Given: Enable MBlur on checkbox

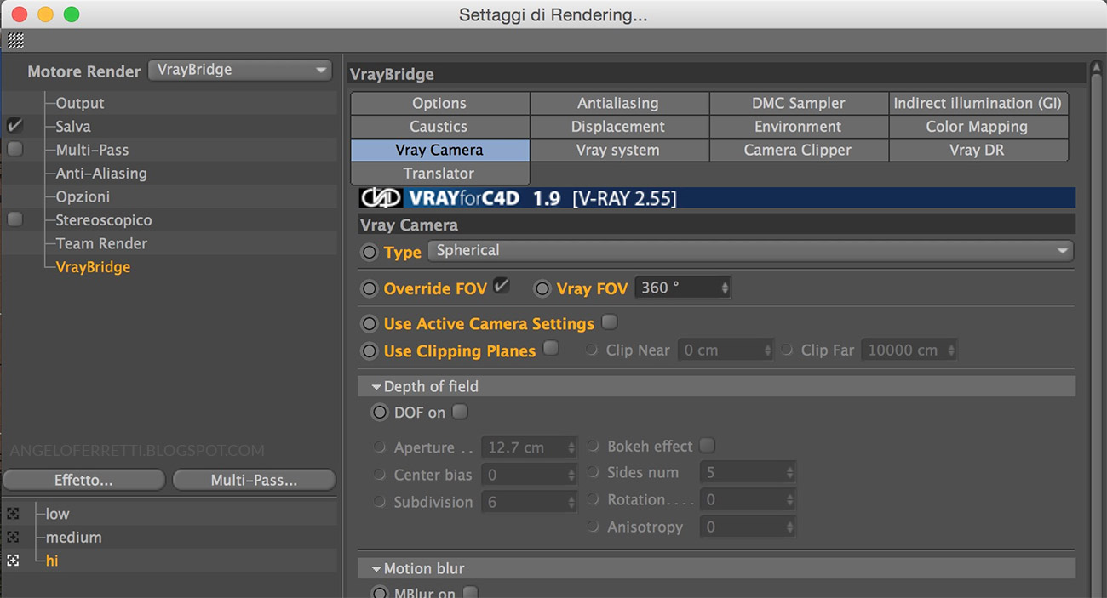Looking at the screenshot, I should point(469,592).
